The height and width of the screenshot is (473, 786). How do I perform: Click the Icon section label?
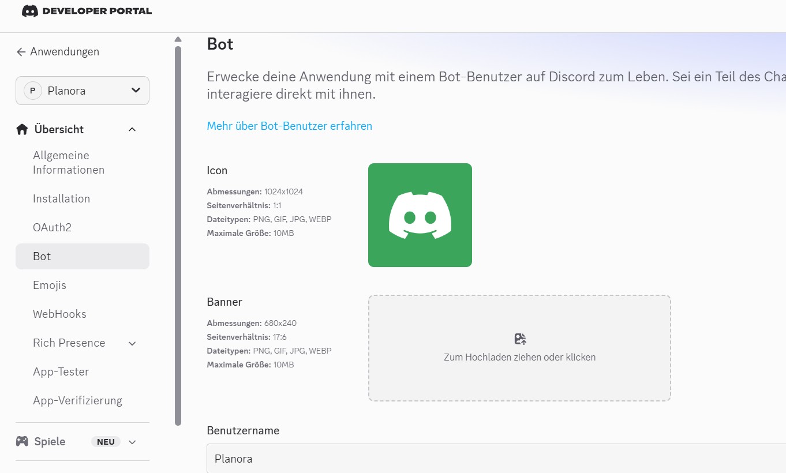tap(217, 170)
